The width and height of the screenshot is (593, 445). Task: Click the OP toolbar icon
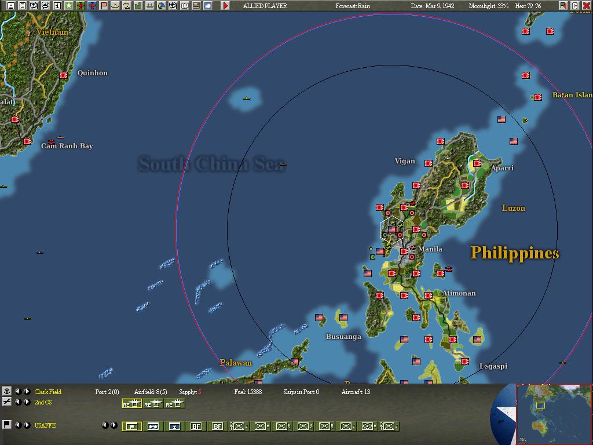[x=185, y=6]
